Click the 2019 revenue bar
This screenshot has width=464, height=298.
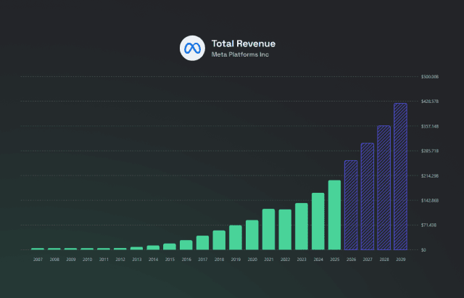coord(236,237)
